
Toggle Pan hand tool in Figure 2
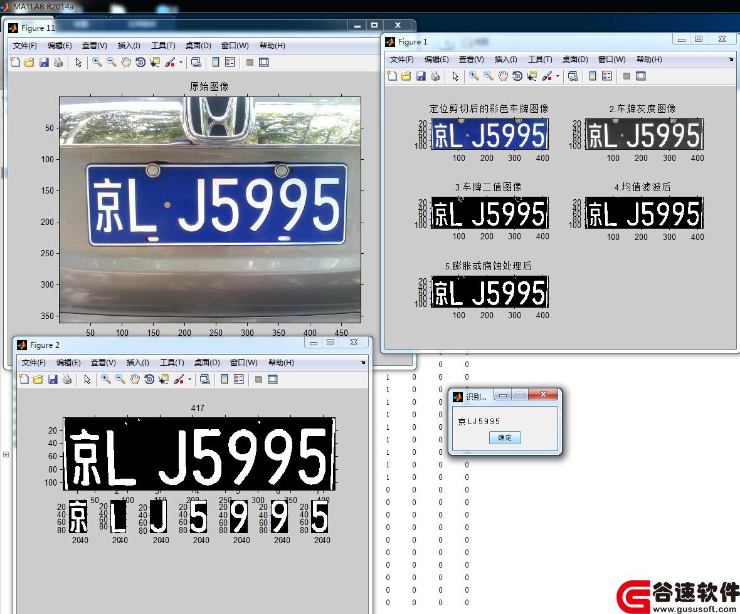point(134,379)
